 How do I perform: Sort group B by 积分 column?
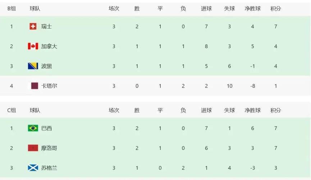(x=275, y=9)
